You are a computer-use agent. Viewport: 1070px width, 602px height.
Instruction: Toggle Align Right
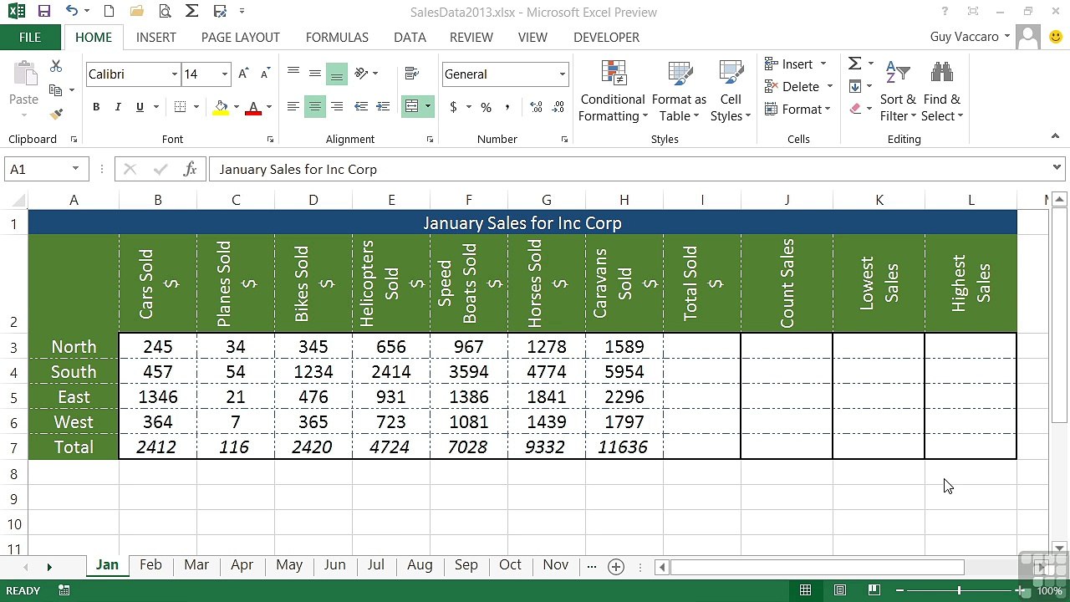coord(337,106)
